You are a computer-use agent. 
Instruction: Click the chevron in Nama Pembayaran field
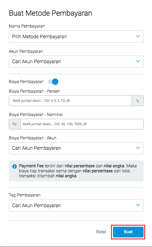click(138, 36)
